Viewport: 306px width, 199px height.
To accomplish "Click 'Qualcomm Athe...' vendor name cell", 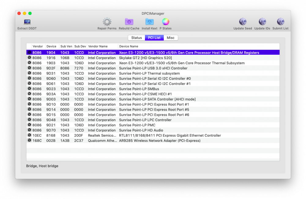I will (102, 141).
